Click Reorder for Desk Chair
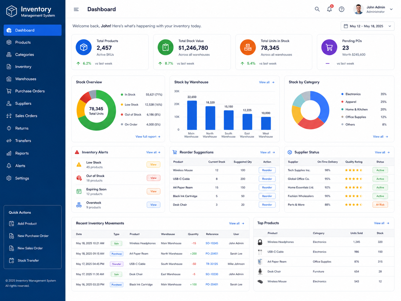 coord(267,205)
